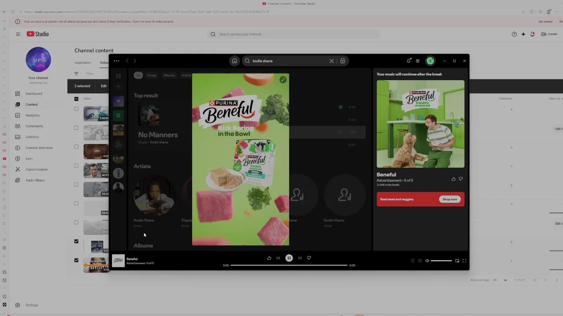563x316 pixels.
Task: Go back in Spotify navigation
Action: point(127,61)
